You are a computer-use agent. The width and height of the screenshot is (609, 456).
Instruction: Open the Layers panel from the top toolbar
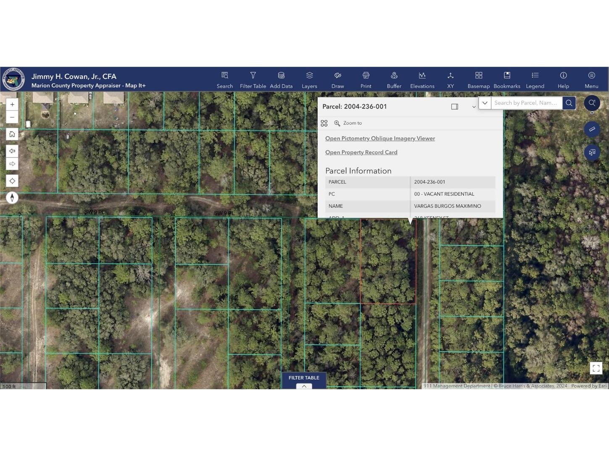pyautogui.click(x=309, y=80)
